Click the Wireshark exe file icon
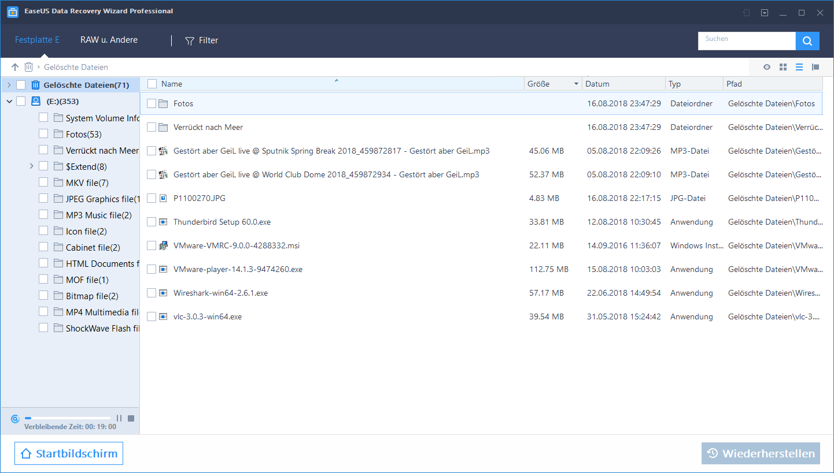This screenshot has height=473, width=834. [163, 293]
